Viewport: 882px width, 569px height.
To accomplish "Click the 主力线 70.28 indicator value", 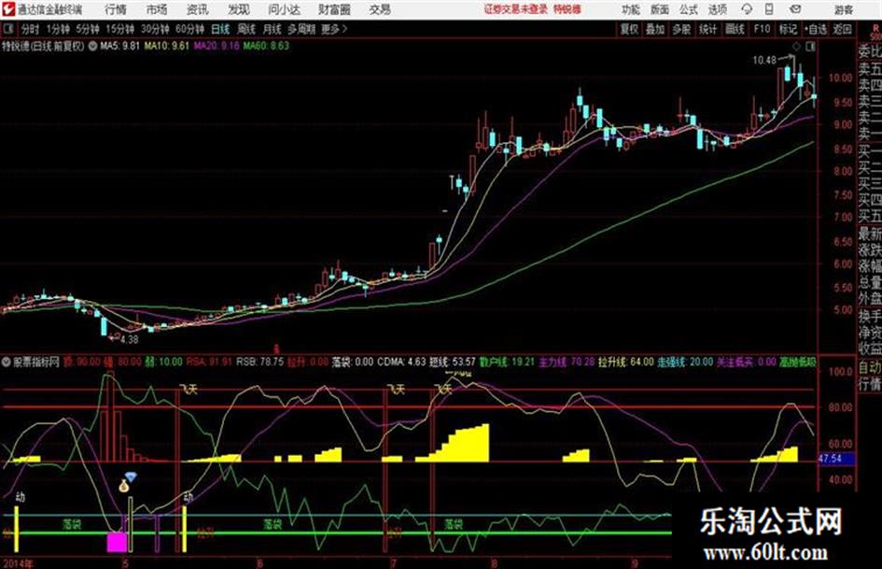I will point(567,362).
